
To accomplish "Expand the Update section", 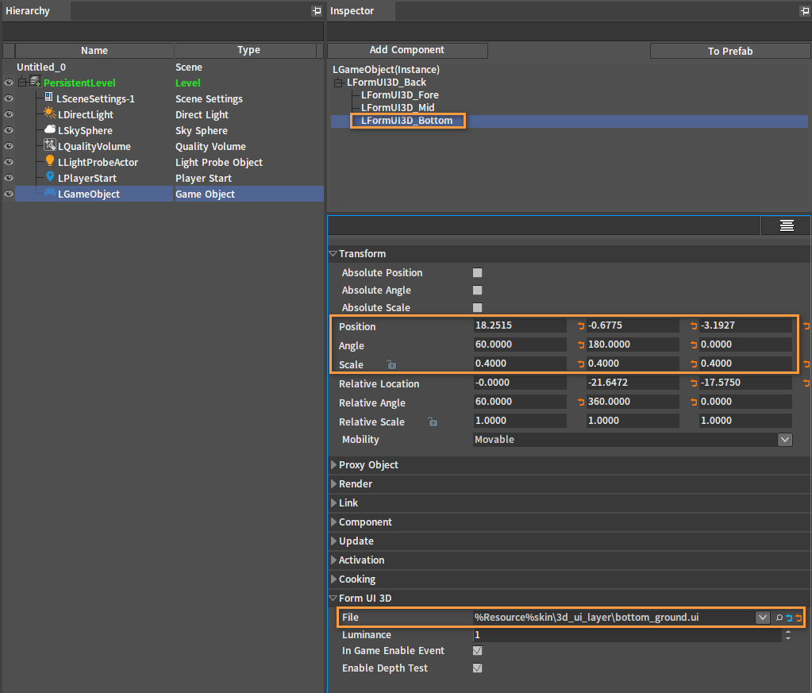I will (x=333, y=541).
